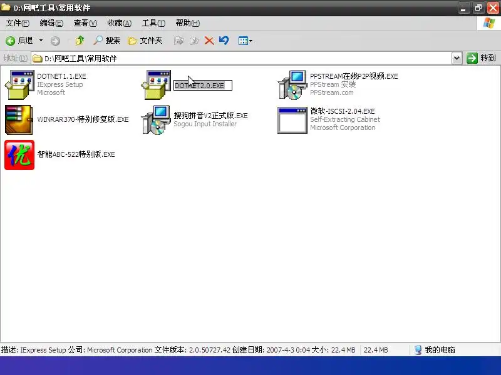Click the 22.4 MB size status pane
This screenshot has width=501, height=375.
coord(376,350)
